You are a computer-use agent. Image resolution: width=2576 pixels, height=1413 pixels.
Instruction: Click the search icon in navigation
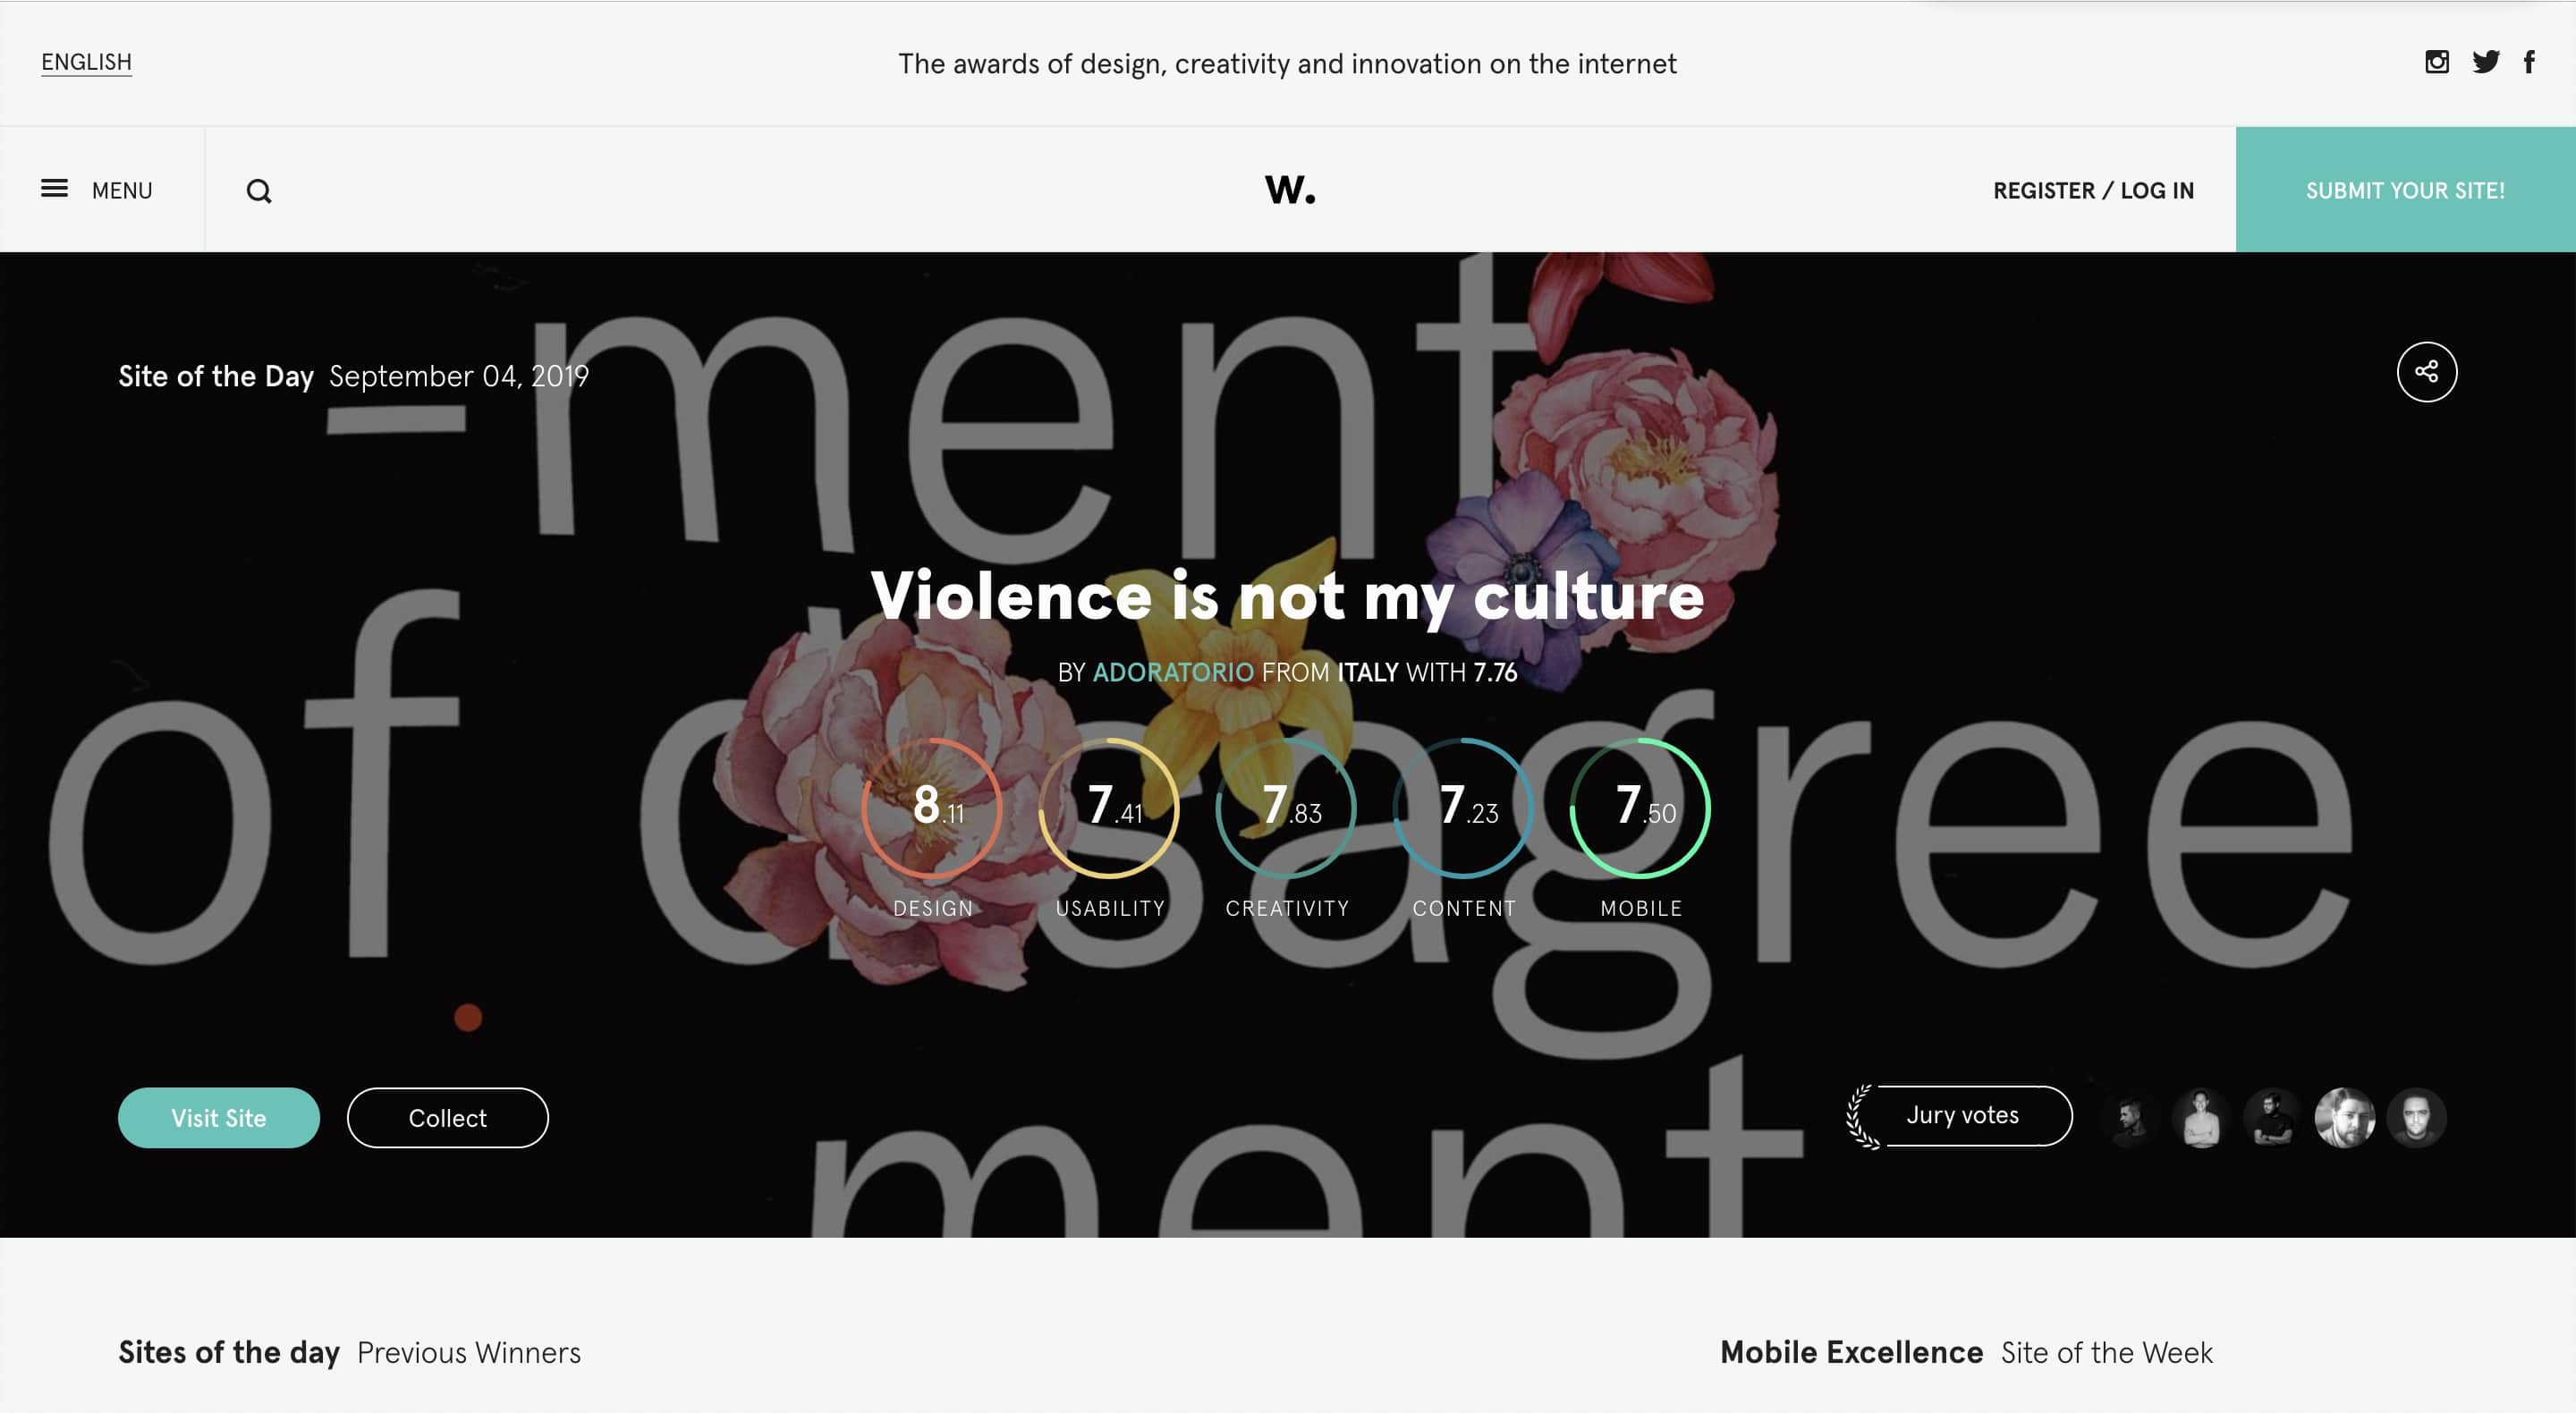click(258, 188)
